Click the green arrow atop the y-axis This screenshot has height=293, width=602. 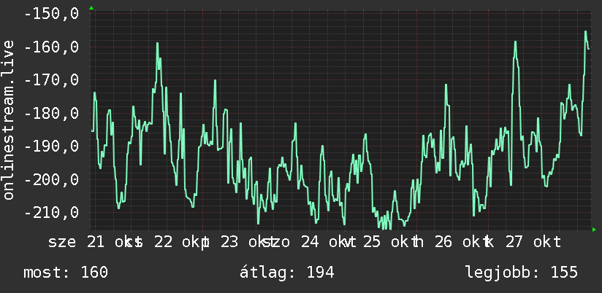91,8
